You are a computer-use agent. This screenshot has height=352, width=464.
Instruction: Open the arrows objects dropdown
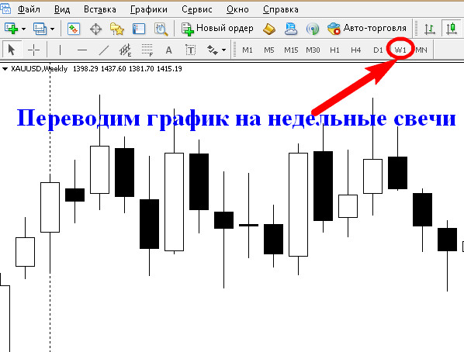point(223,50)
